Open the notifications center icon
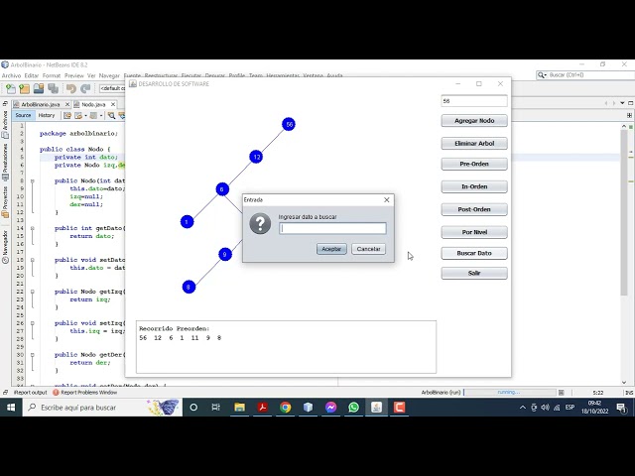Viewport: 635px width, 476px height. (x=621, y=408)
